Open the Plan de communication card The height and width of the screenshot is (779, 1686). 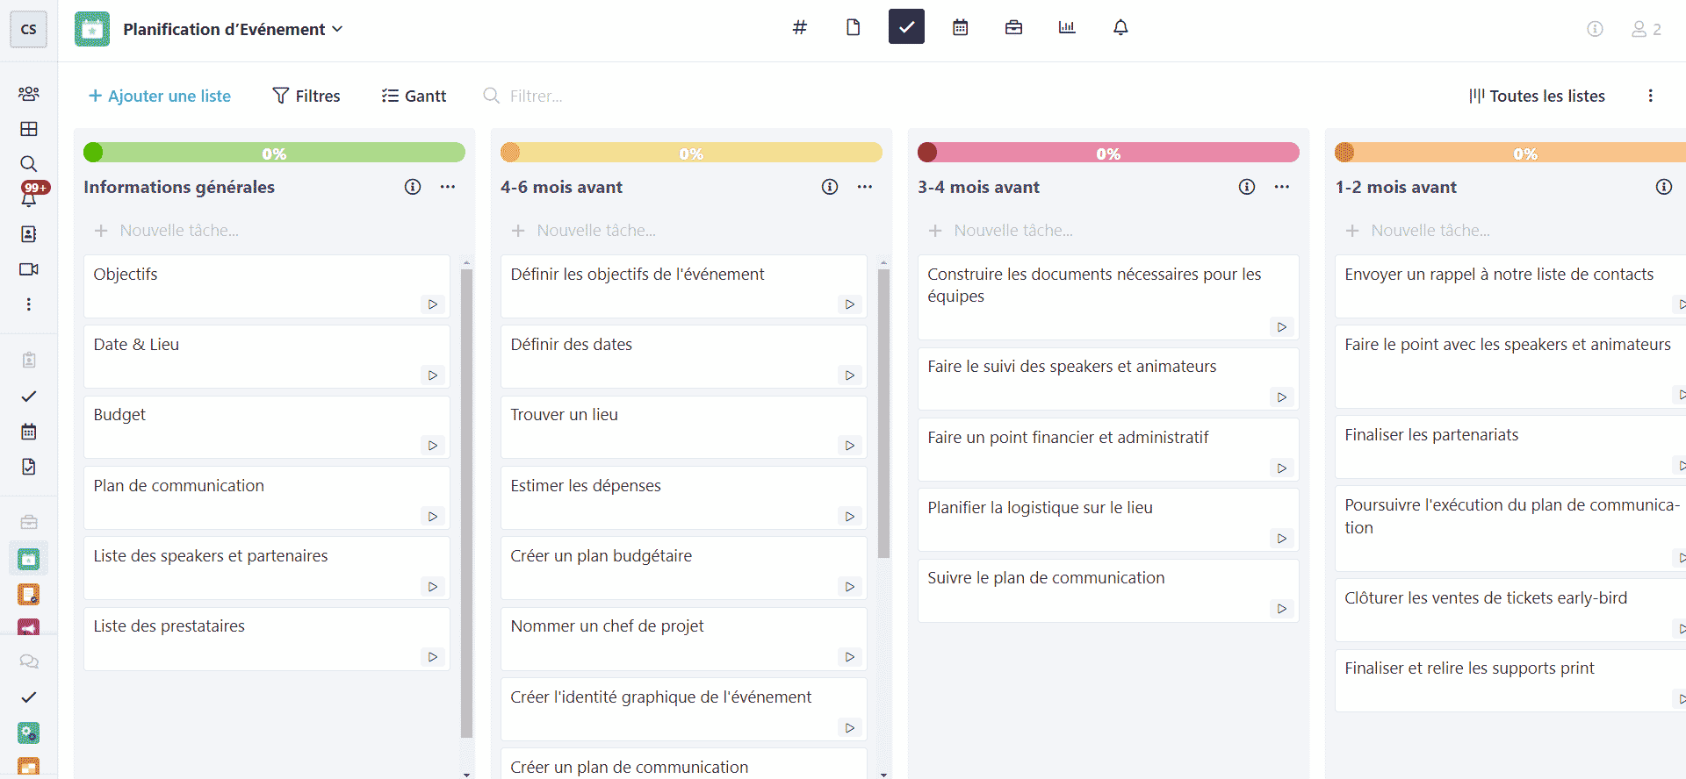[x=267, y=497]
